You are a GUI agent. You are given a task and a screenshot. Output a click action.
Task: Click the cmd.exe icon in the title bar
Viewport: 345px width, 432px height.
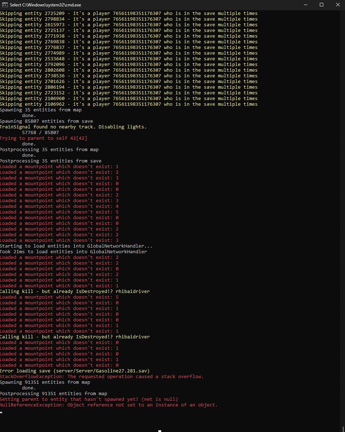5,5
